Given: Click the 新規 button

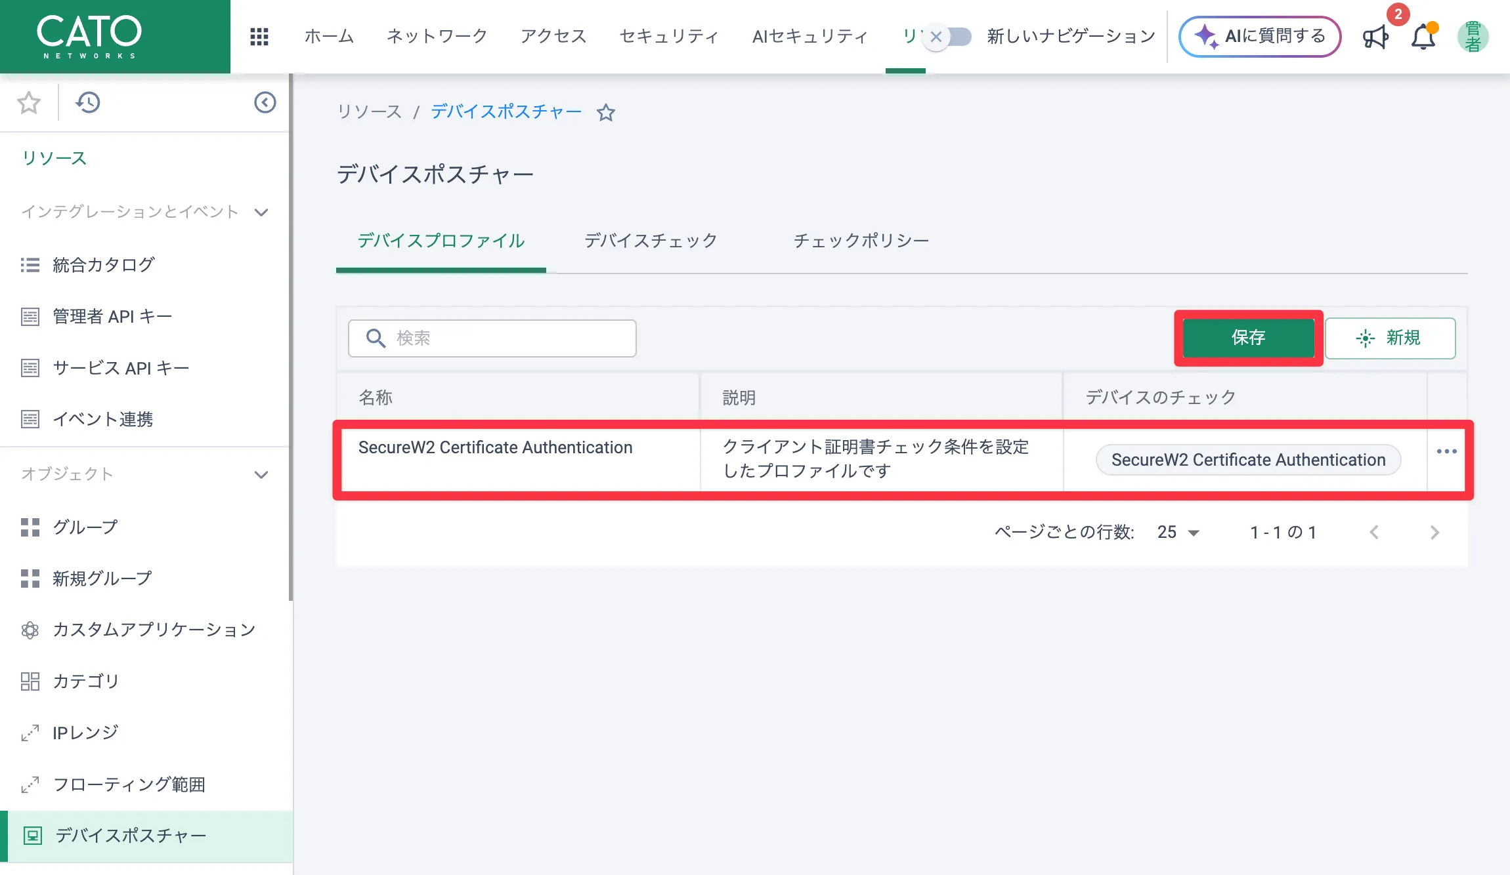Looking at the screenshot, I should click(1390, 338).
